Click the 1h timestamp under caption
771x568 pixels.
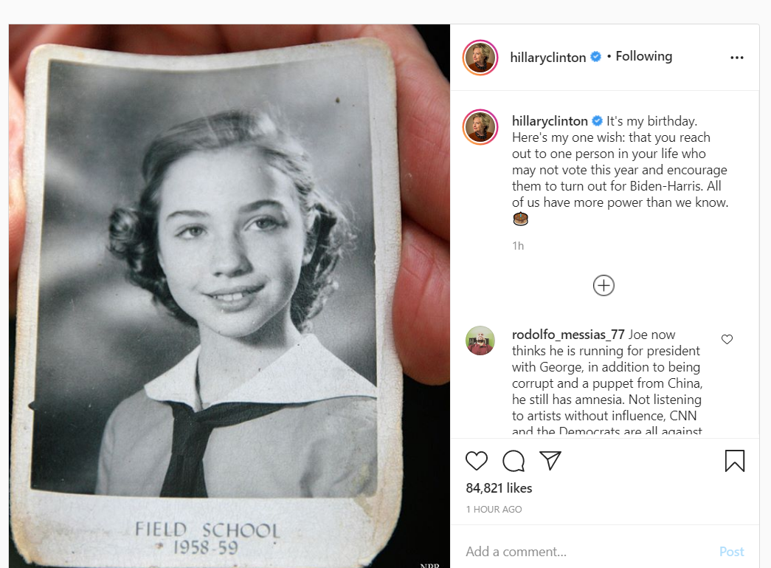click(x=518, y=246)
